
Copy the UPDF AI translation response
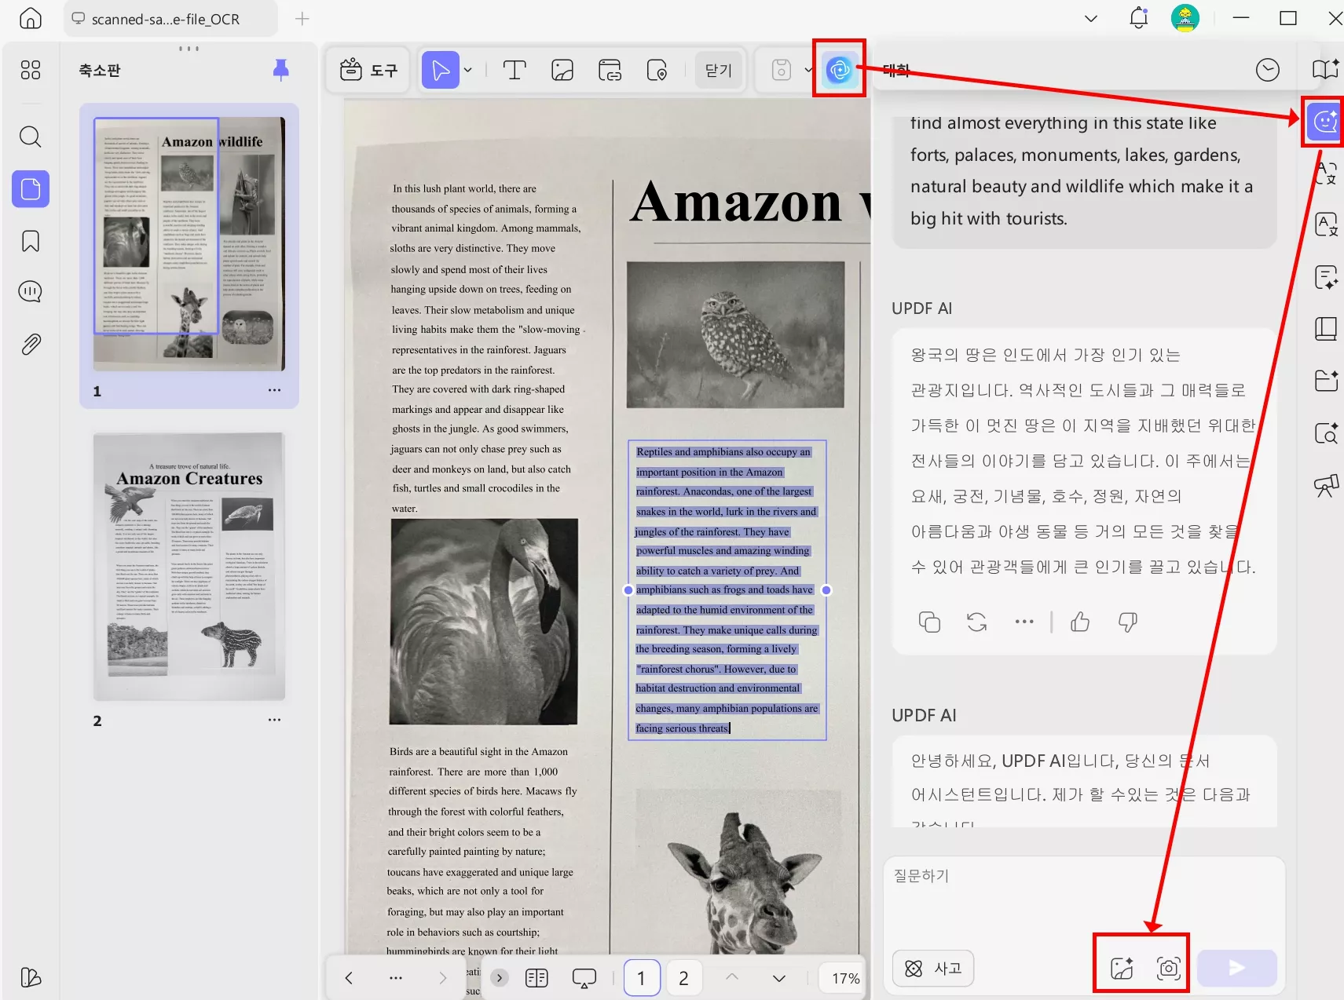click(929, 622)
